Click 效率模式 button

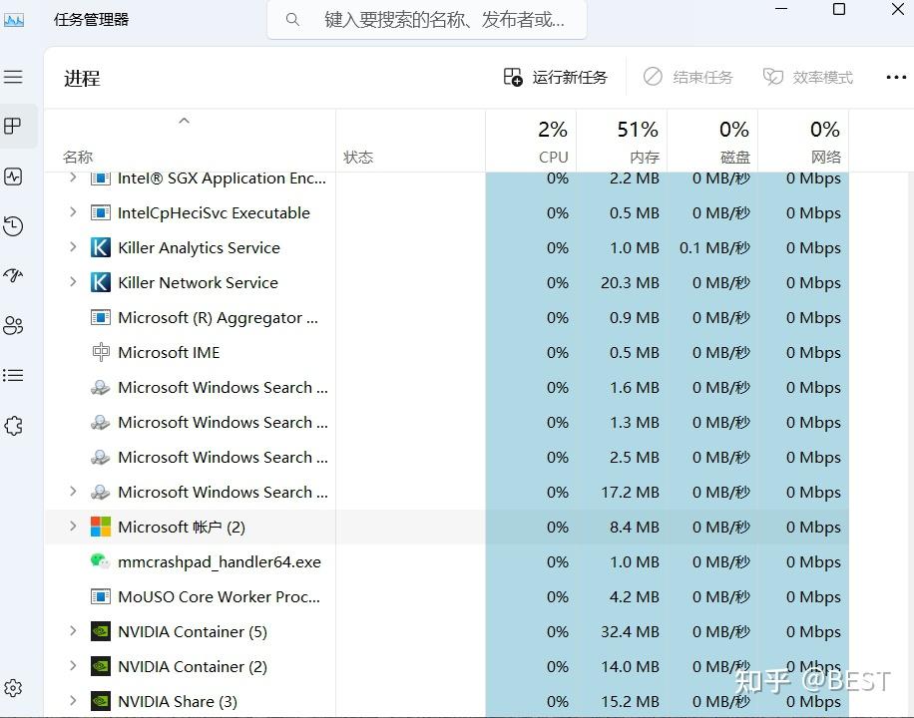point(808,77)
